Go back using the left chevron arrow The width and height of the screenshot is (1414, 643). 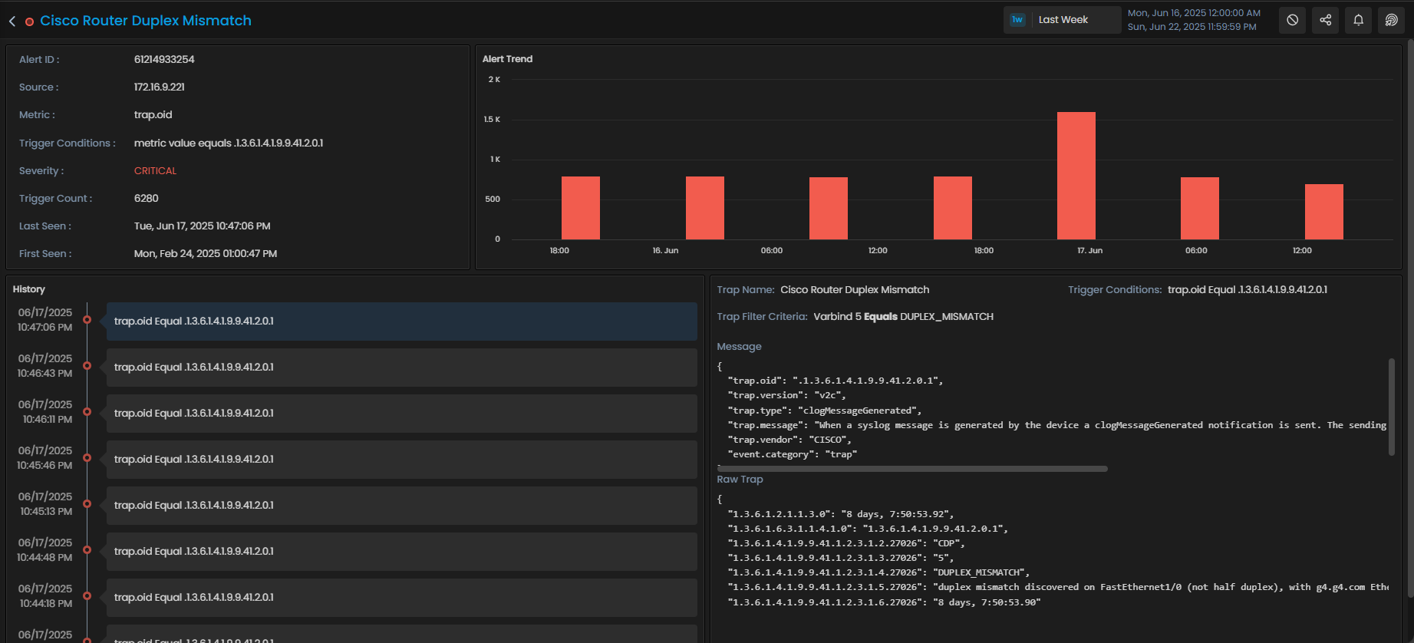(x=12, y=21)
